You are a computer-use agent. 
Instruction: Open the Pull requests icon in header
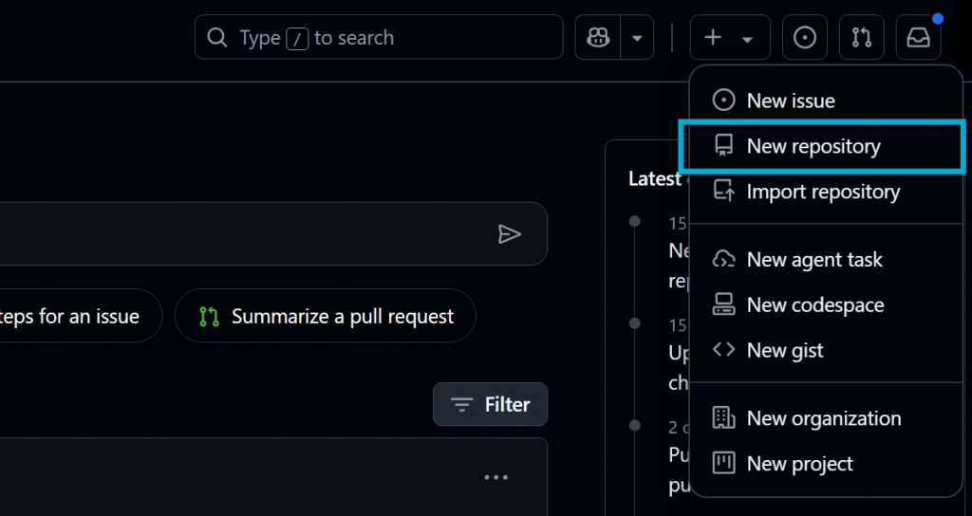pos(862,37)
